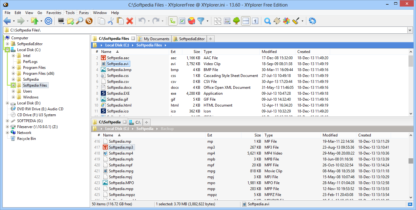Click the colorful pinwheel icon

click(286, 21)
